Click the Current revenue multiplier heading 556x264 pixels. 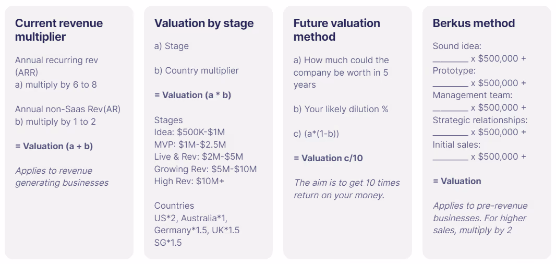59,30
